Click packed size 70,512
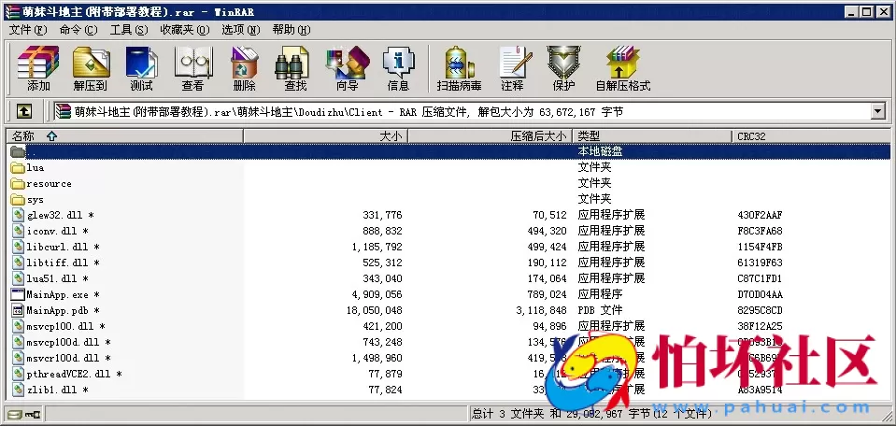 tap(548, 215)
